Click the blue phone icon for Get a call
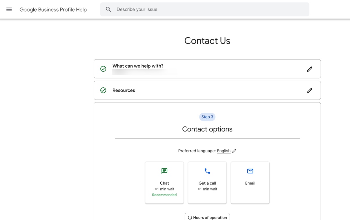The image size is (350, 220). pyautogui.click(x=207, y=171)
